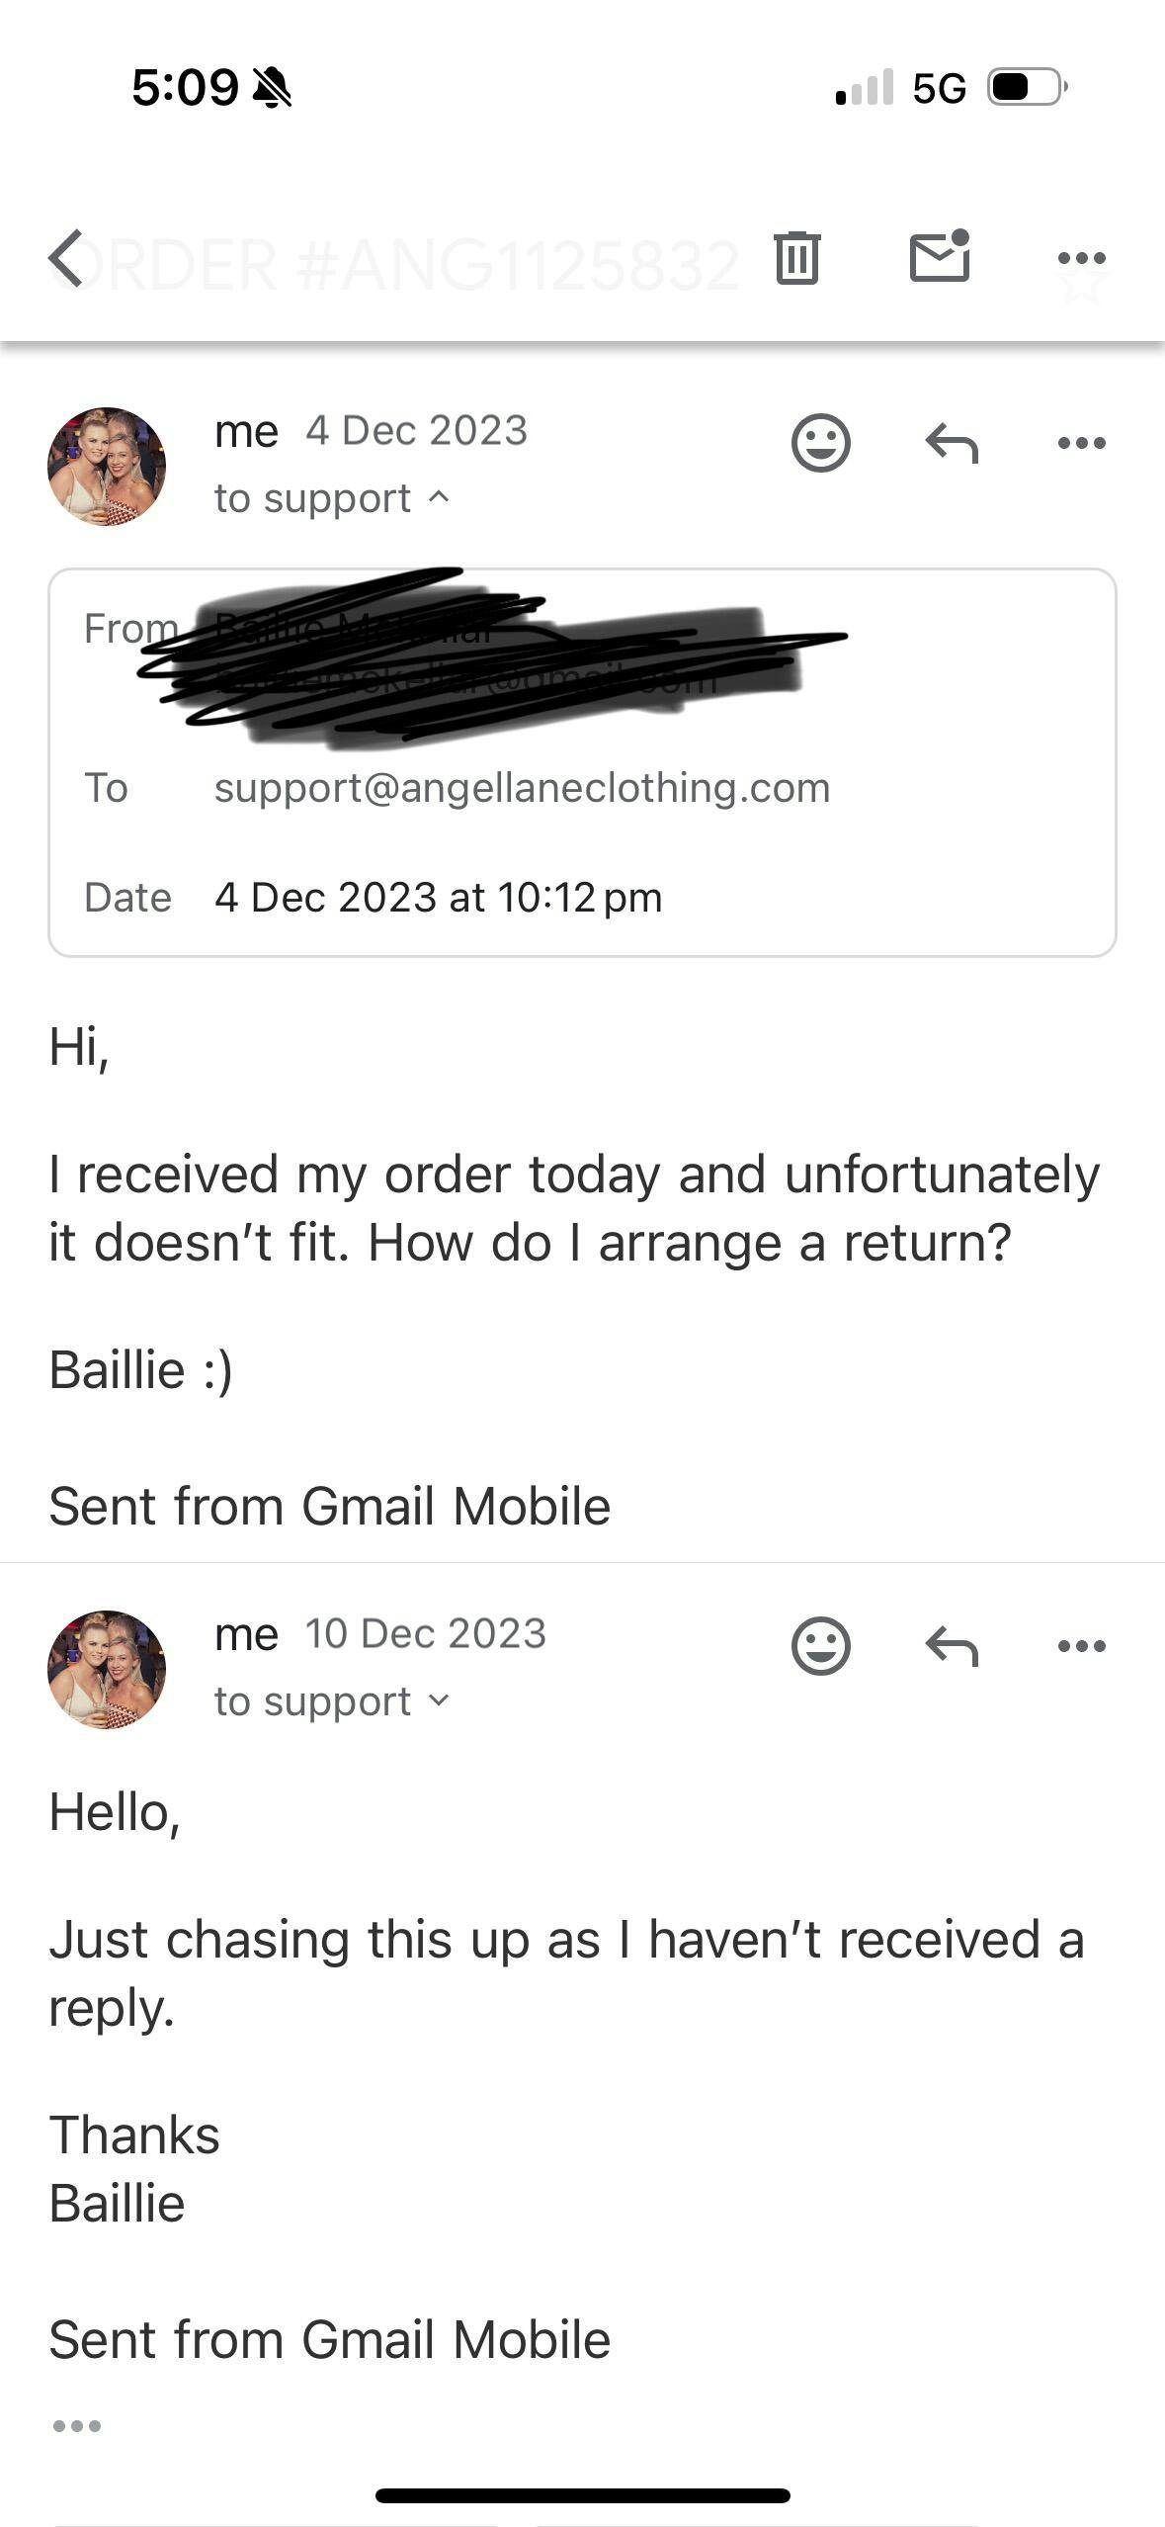This screenshot has width=1165, height=2527.
Task: Add emoji reaction to 4 Dec message
Action: click(x=820, y=442)
